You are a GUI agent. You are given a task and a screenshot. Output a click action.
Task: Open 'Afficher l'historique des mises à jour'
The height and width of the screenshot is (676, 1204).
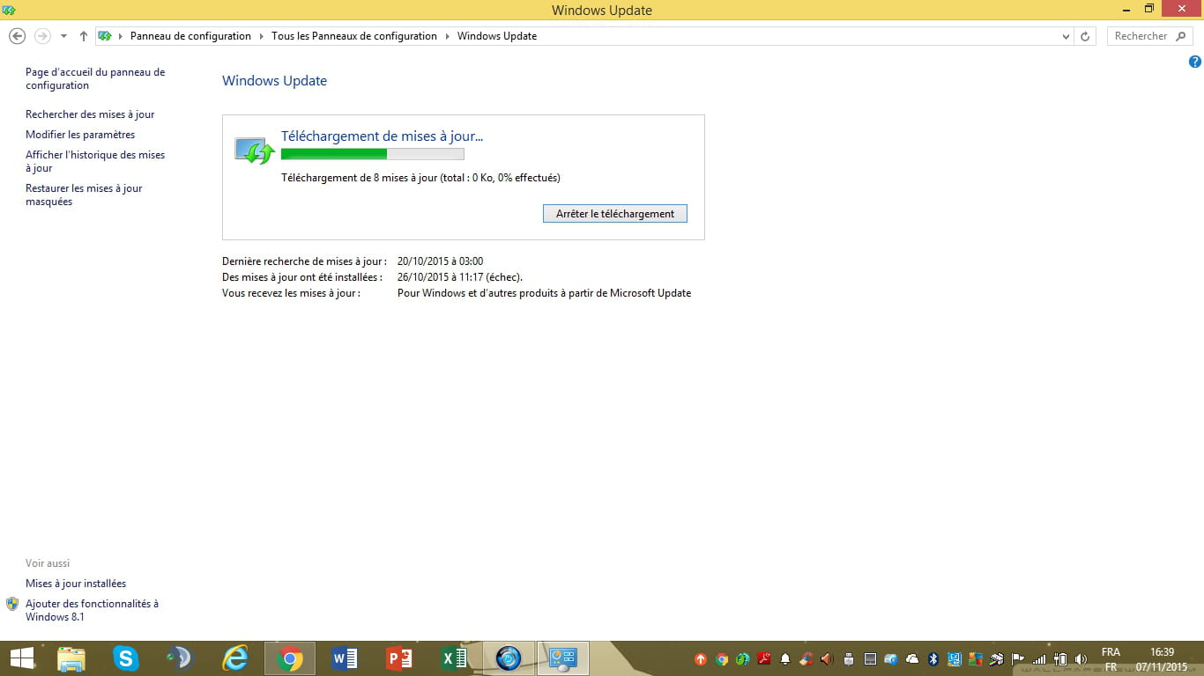click(95, 161)
